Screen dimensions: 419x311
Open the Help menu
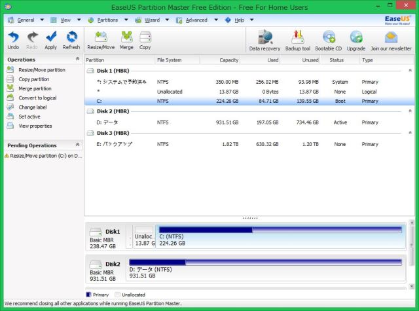coord(239,20)
